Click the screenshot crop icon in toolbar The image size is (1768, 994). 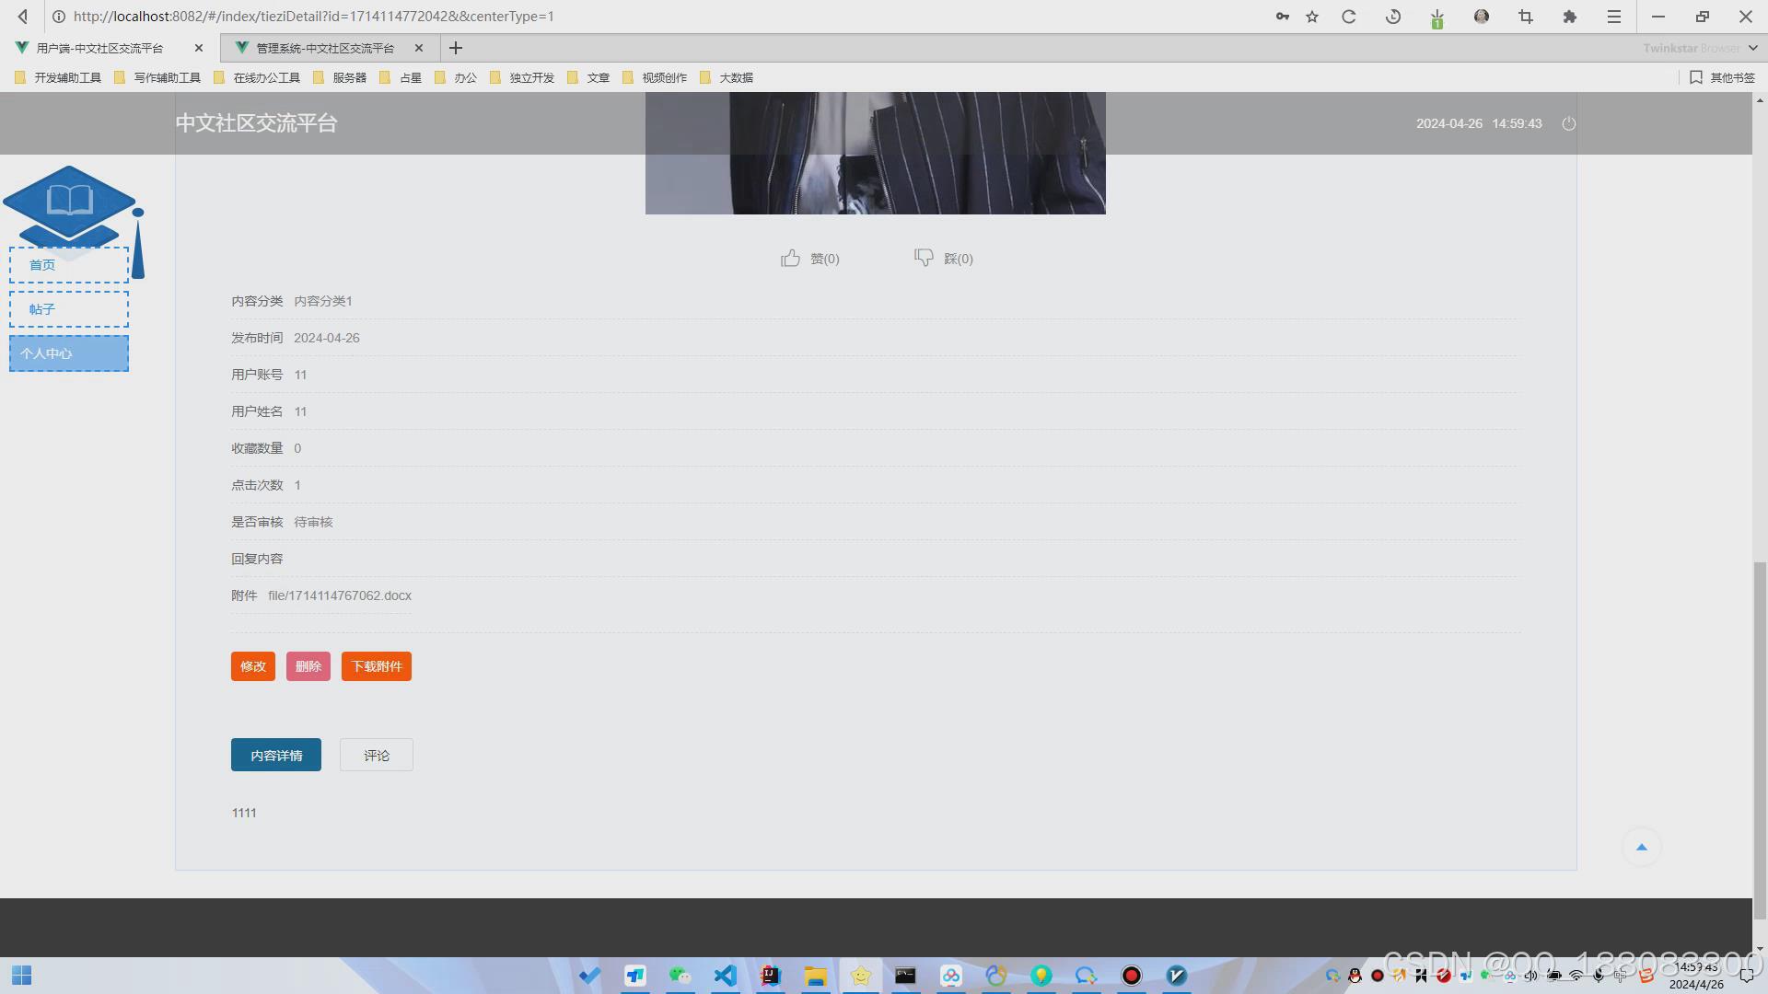tap(1526, 17)
